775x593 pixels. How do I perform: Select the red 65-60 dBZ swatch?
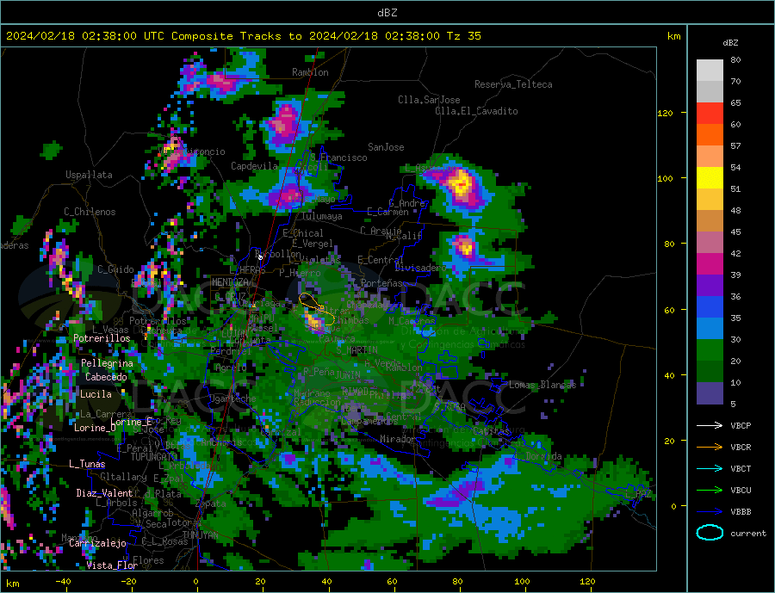pyautogui.click(x=710, y=113)
